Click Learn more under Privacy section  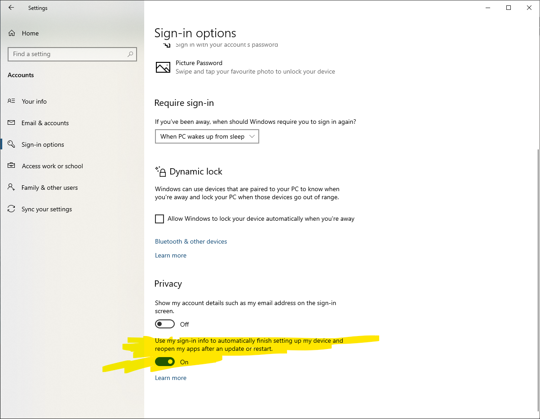point(171,378)
